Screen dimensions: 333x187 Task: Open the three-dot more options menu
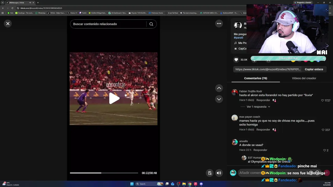tap(219, 24)
